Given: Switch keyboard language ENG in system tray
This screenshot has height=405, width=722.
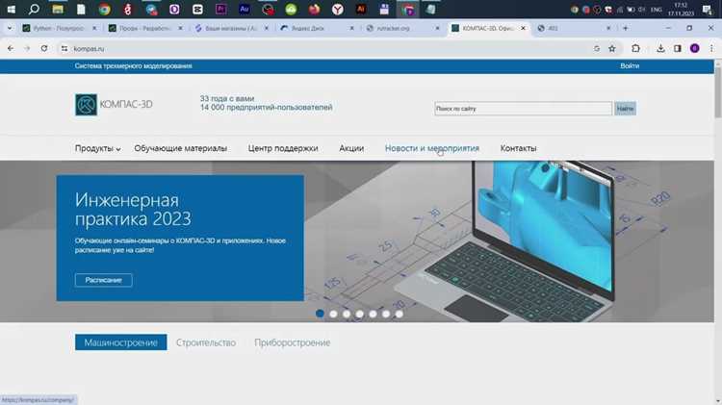Looking at the screenshot, I should click(x=657, y=10).
